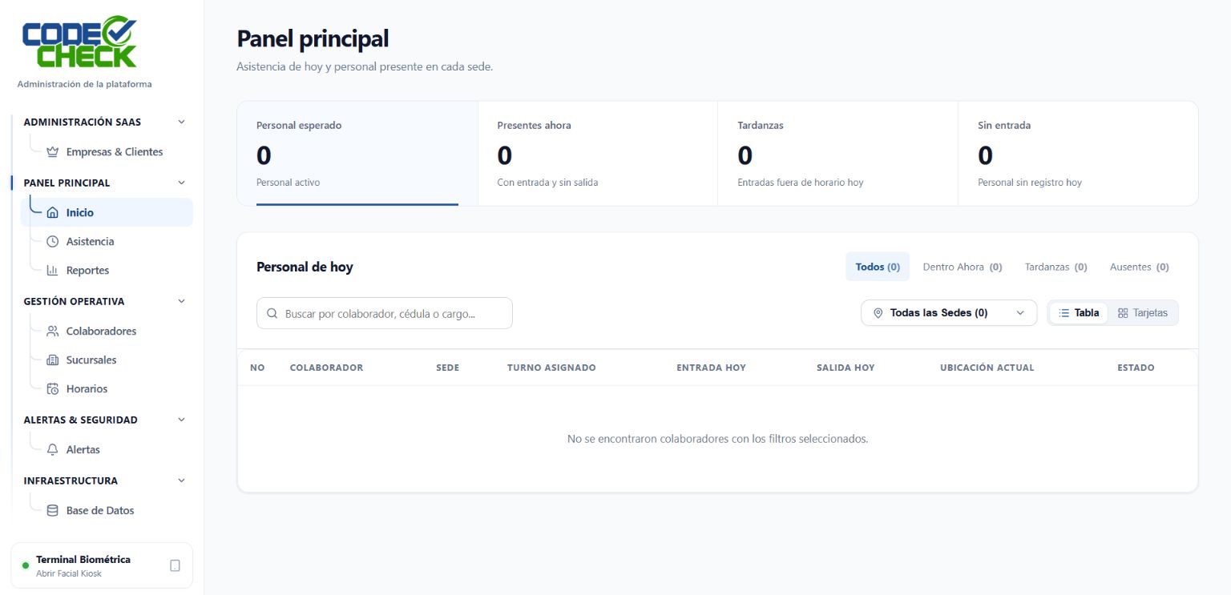Click the UBICACIÓN ACTUAL column header
This screenshot has height=595, width=1231.
pos(987,368)
